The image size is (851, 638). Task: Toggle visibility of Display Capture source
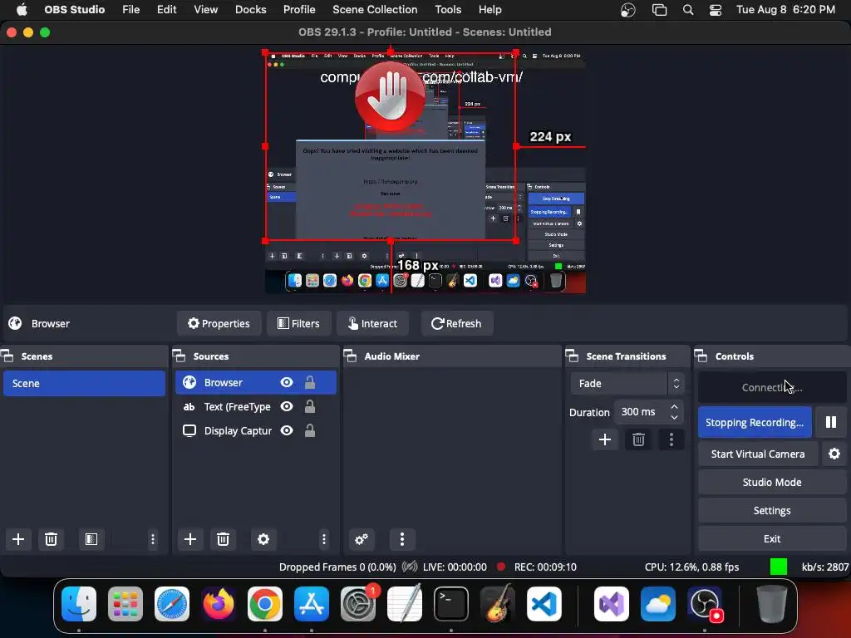287,430
